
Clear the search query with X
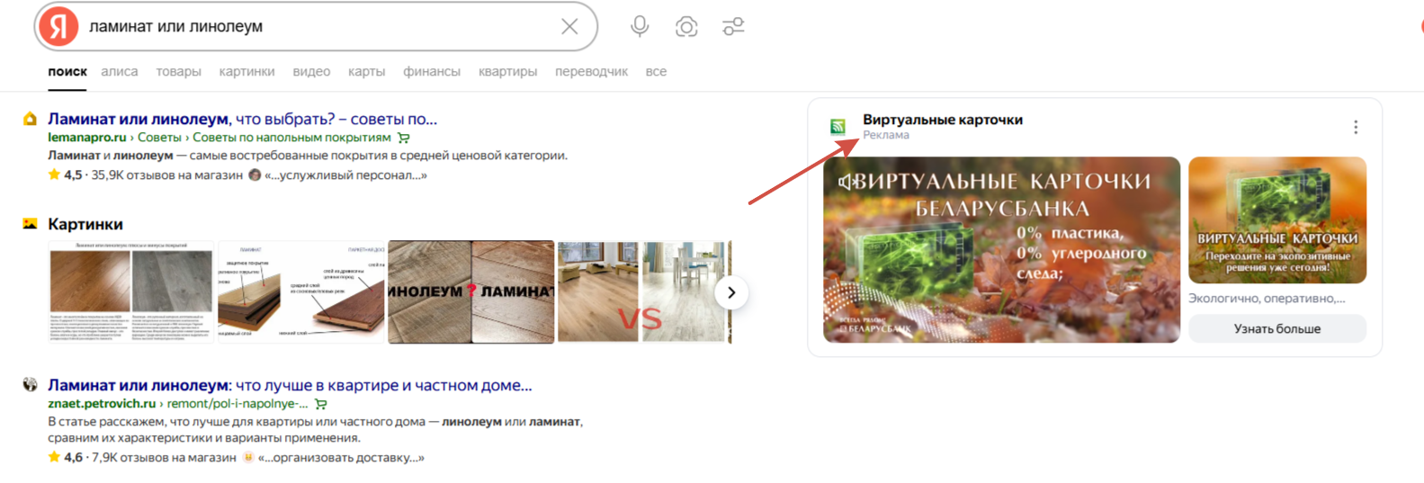tap(569, 27)
